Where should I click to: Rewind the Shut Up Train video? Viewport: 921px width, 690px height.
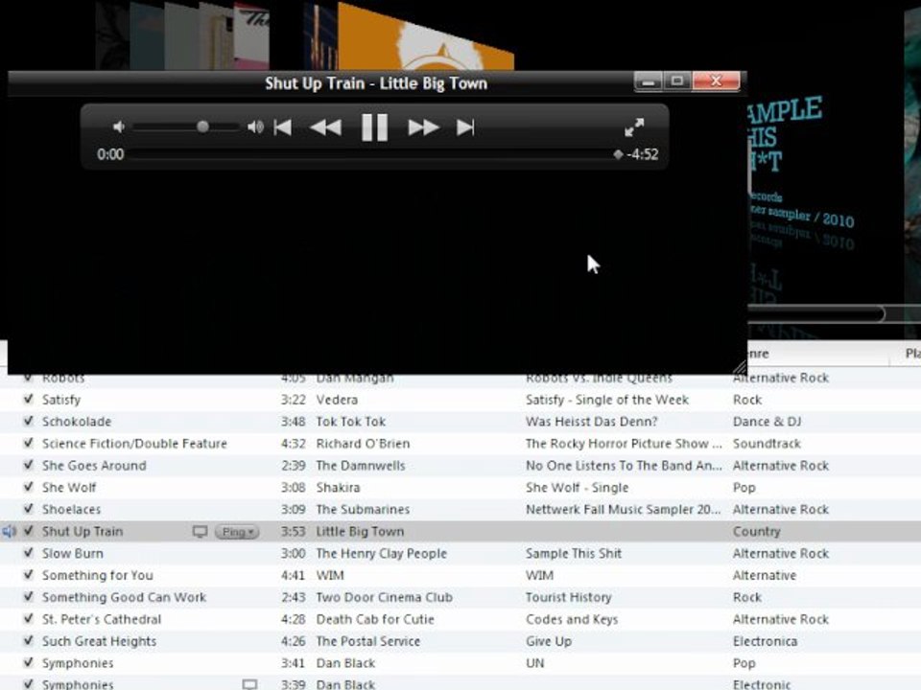click(325, 127)
